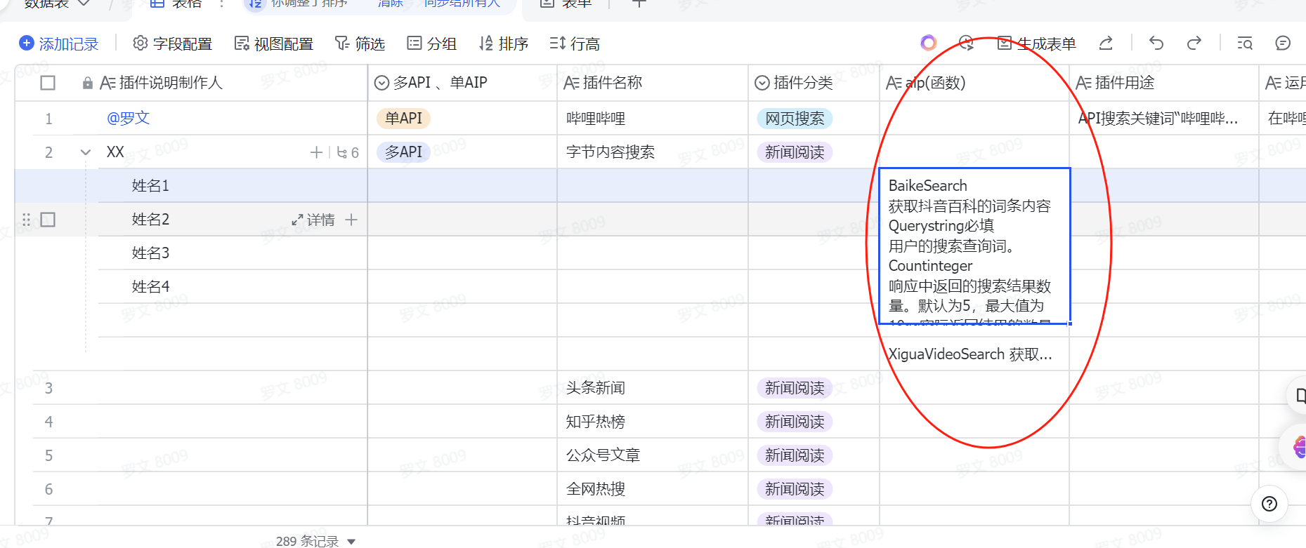The image size is (1306, 548).
Task: Click the aip(函数) column header
Action: tap(974, 83)
